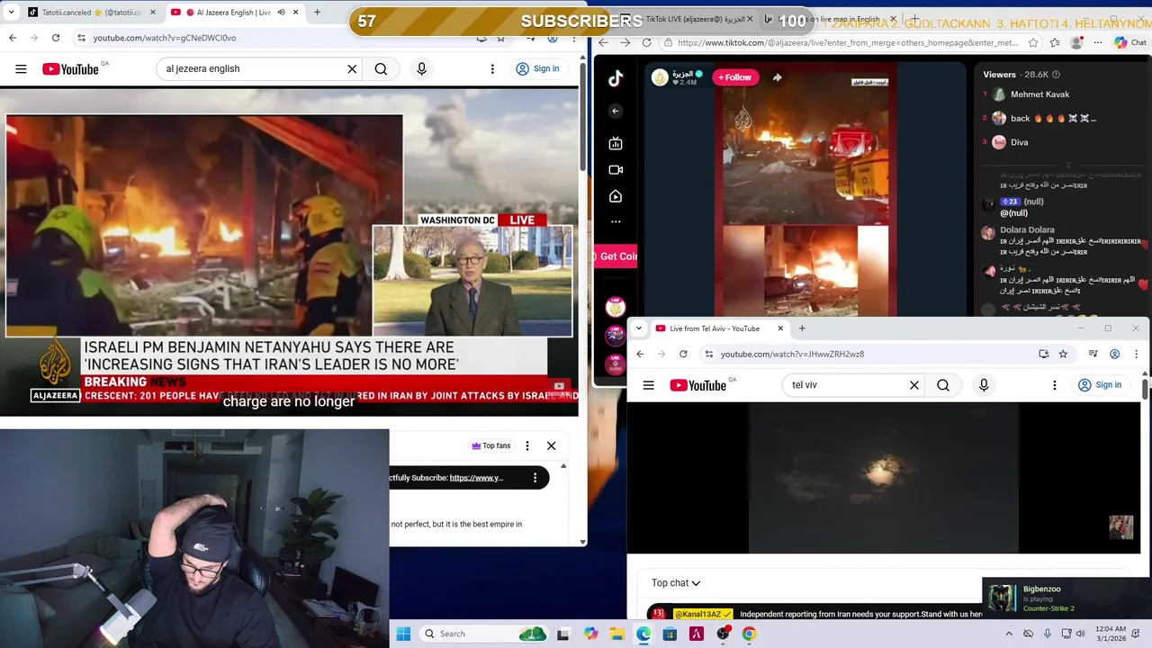Click the TikTok logo in sidebar
Viewport: 1152px width, 648px height.
point(616,78)
